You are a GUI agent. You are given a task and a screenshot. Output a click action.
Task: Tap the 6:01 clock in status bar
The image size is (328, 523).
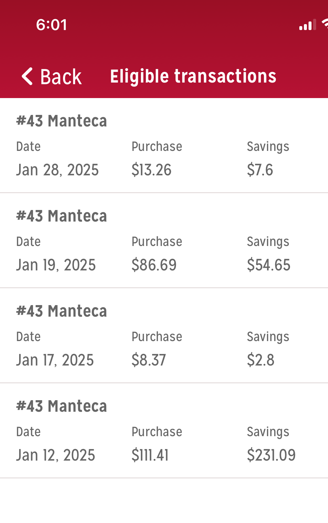click(x=51, y=25)
